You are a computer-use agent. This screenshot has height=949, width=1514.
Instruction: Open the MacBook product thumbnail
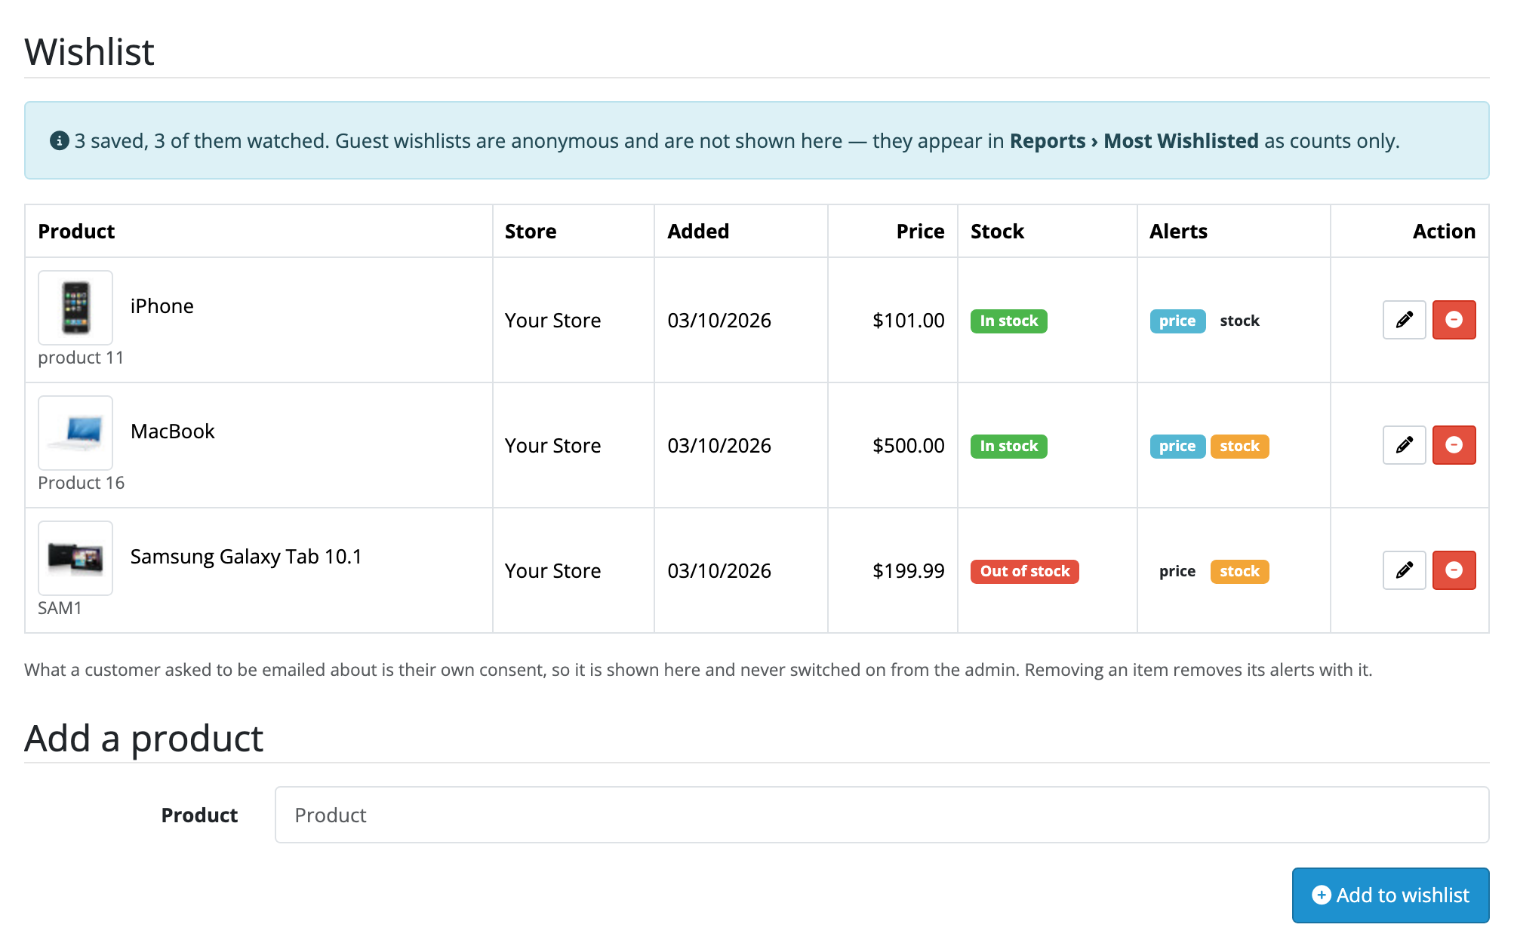75,433
